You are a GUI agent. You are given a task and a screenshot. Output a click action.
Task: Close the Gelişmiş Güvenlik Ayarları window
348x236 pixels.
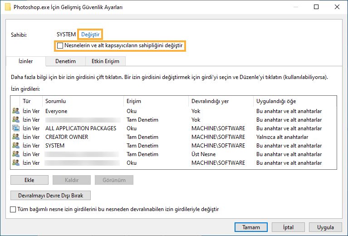(x=337, y=7)
